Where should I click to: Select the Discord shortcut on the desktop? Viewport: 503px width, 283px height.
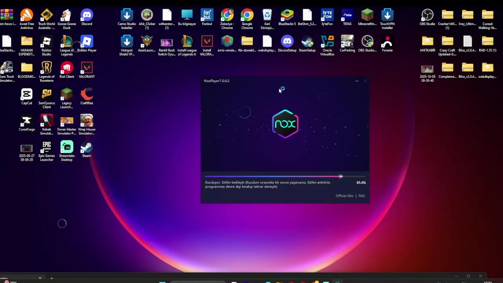pos(86,18)
